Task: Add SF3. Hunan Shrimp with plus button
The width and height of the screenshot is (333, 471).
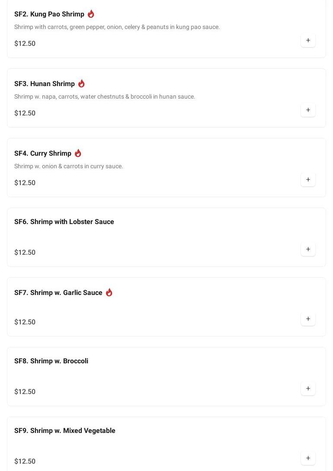Action: [x=308, y=110]
